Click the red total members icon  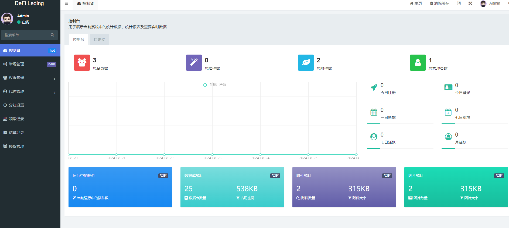coord(82,63)
